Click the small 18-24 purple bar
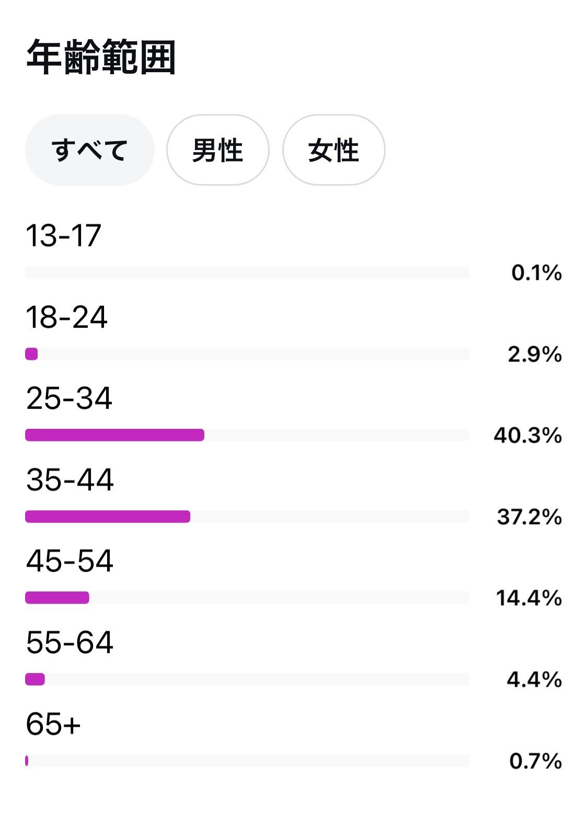This screenshot has width=588, height=831. [31, 354]
